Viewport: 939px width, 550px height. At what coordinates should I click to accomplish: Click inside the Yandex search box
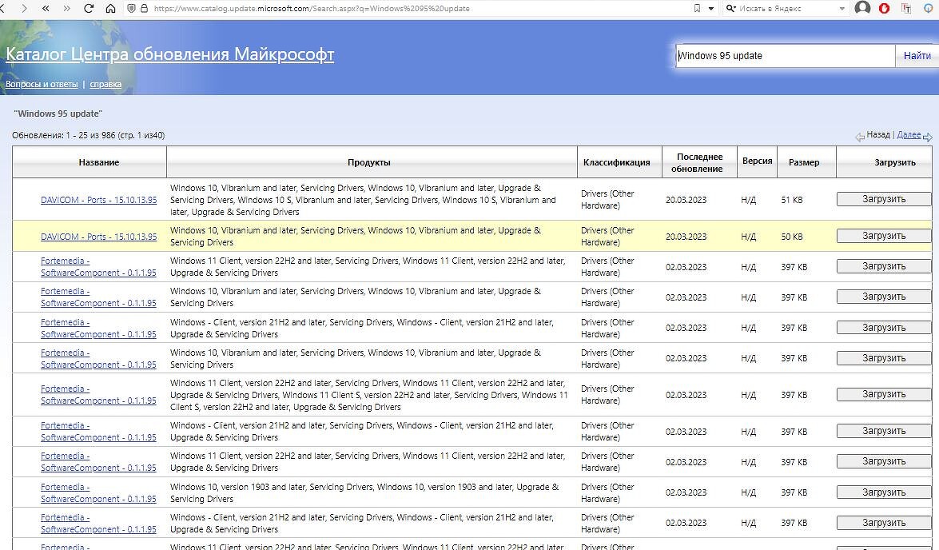tap(787, 8)
